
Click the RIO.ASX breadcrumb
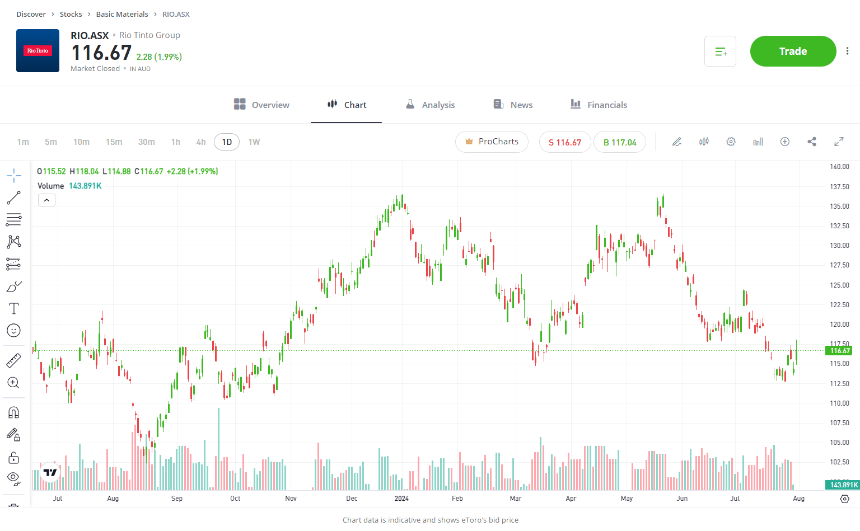176,15
